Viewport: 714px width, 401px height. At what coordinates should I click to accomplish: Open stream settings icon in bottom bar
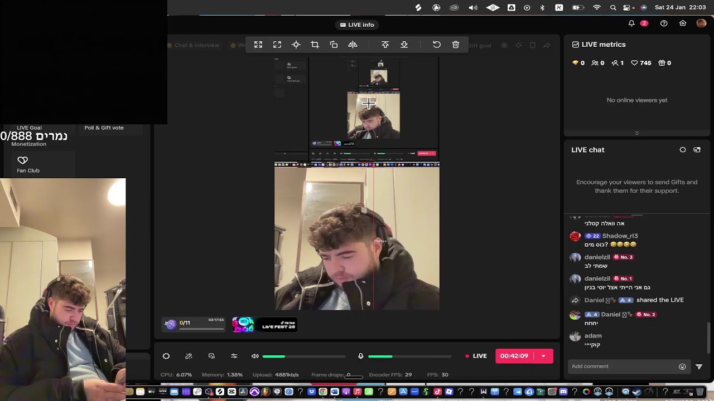click(x=166, y=356)
